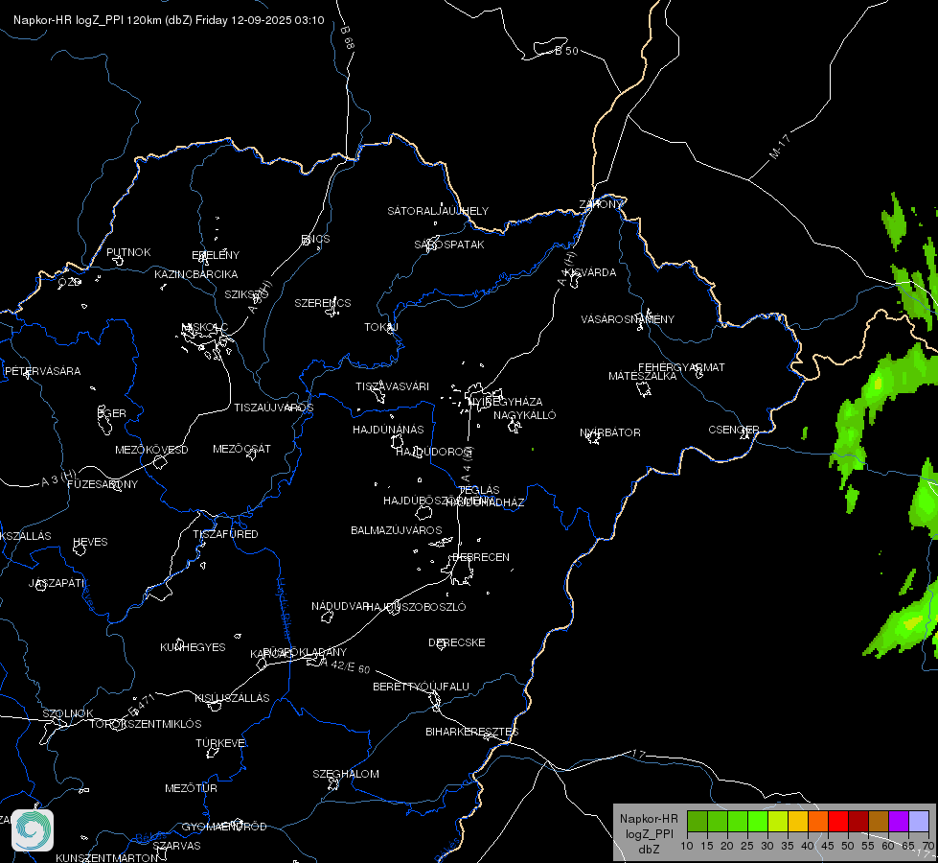Click the TISZAFURED label
Image resolution: width=938 pixels, height=863 pixels.
pyautogui.click(x=225, y=533)
